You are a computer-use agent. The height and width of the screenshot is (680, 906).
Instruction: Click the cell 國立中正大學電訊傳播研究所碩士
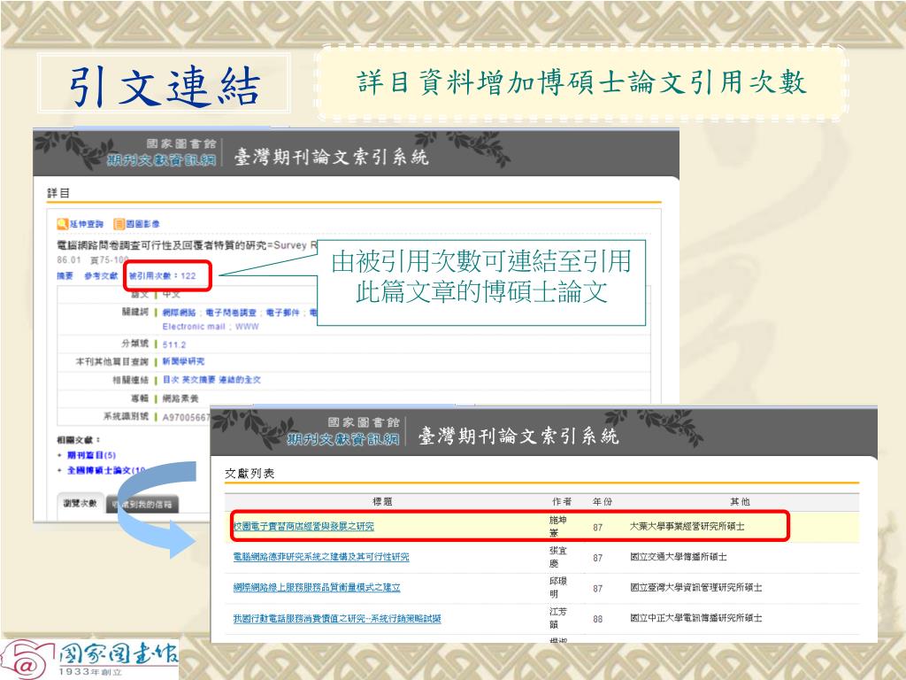[x=695, y=618]
